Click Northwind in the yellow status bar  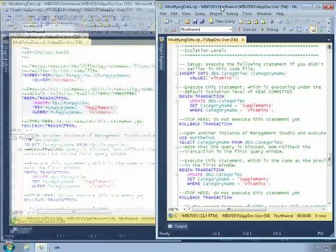click(x=283, y=216)
